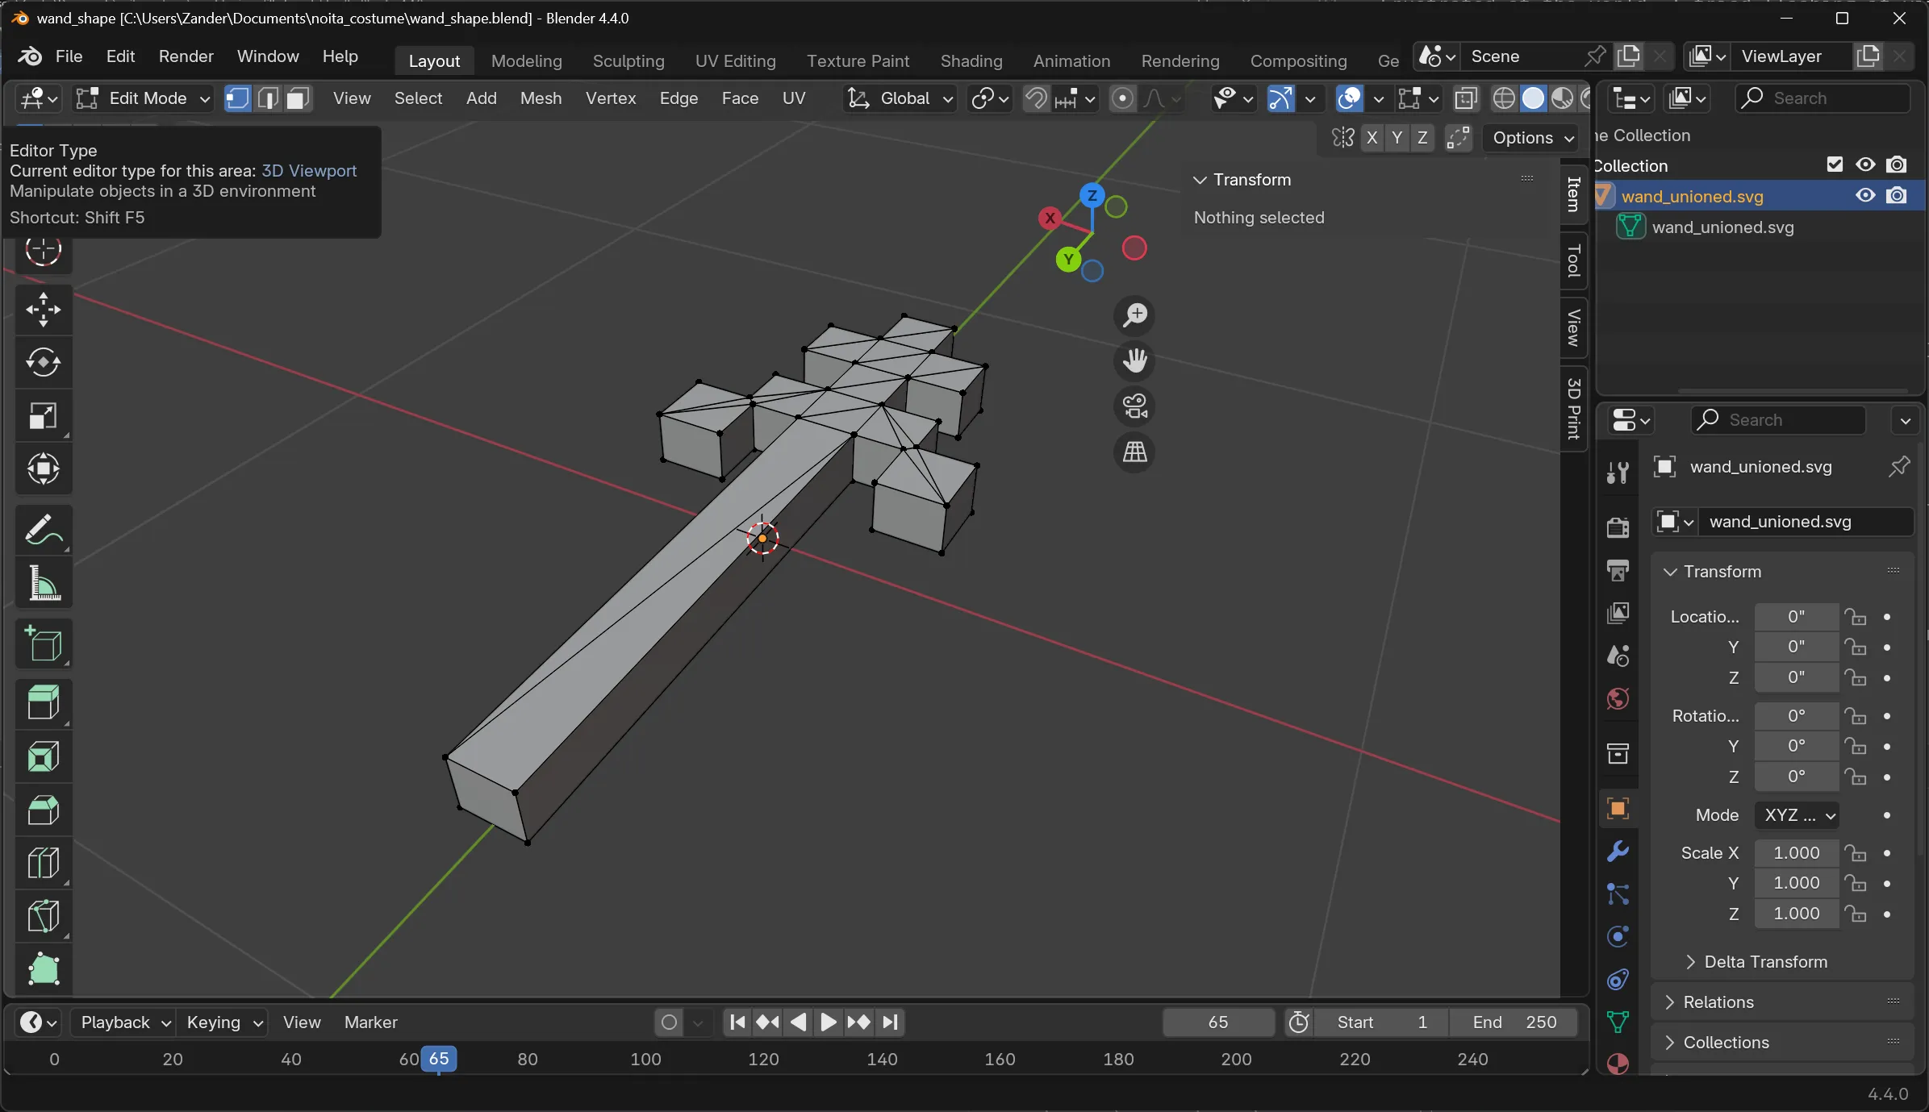Viewport: 1929px width, 1112px height.
Task: Open Global transform orientation dropdown
Action: click(x=900, y=98)
